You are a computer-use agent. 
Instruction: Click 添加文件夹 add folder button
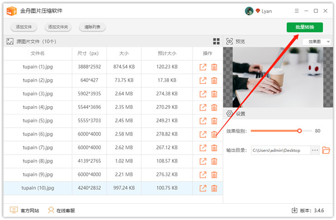pyautogui.click(x=58, y=27)
